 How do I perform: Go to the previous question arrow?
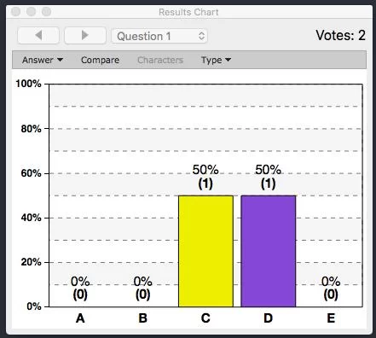point(38,36)
